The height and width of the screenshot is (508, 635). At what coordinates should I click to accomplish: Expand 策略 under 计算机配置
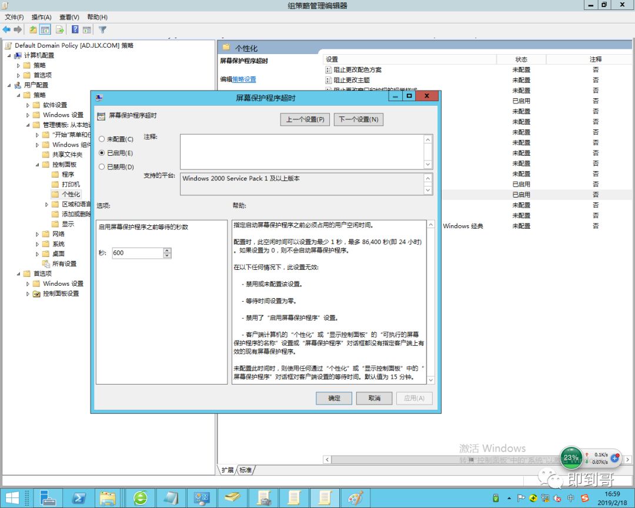(18, 65)
